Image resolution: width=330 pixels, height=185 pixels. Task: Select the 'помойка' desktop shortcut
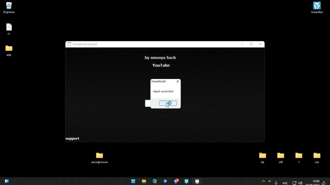pyautogui.click(x=317, y=8)
